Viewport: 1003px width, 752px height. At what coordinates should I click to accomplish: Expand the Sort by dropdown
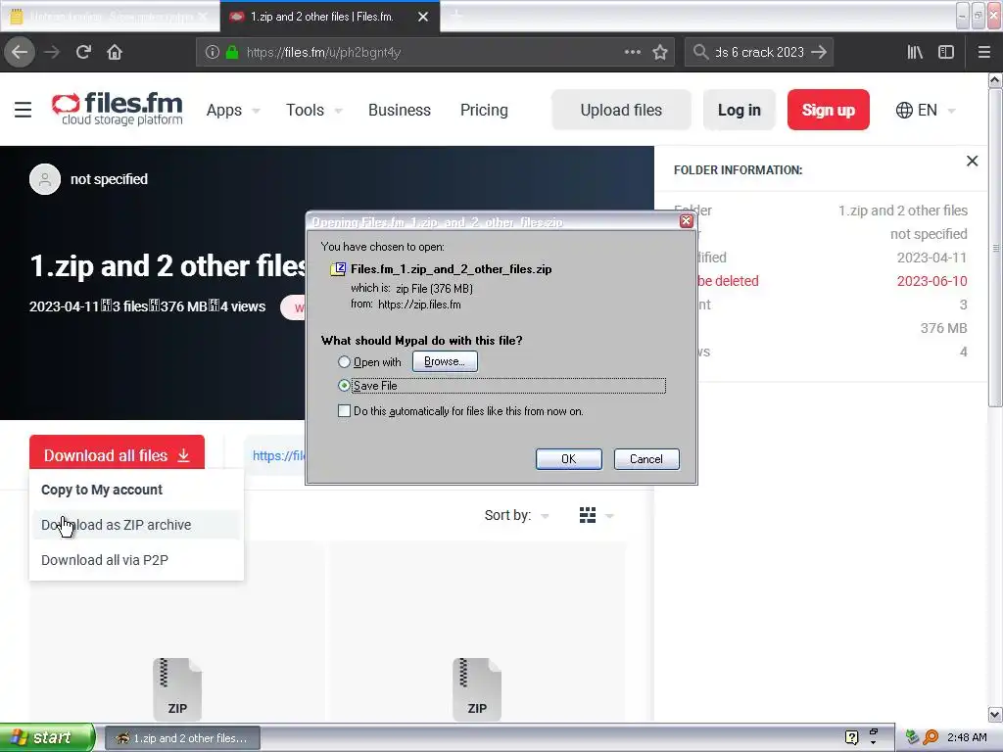coord(517,515)
